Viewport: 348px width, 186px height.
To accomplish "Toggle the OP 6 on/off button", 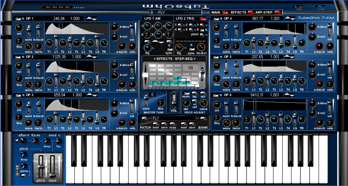I will 216,95.
